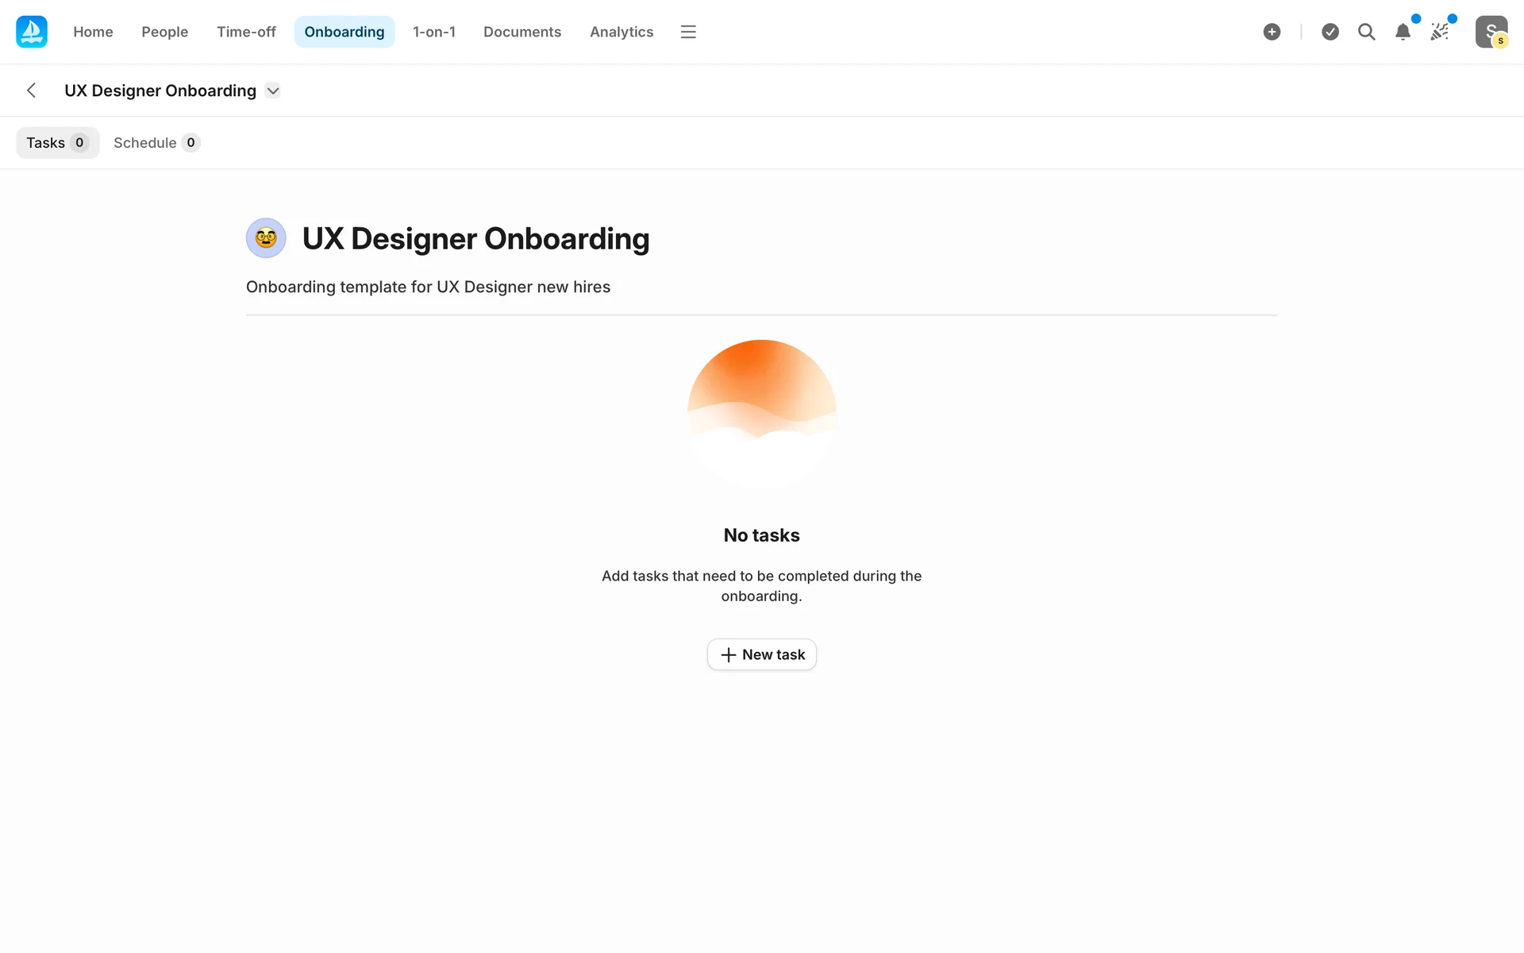The width and height of the screenshot is (1524, 953).
Task: Click the New task button
Action: tap(761, 654)
